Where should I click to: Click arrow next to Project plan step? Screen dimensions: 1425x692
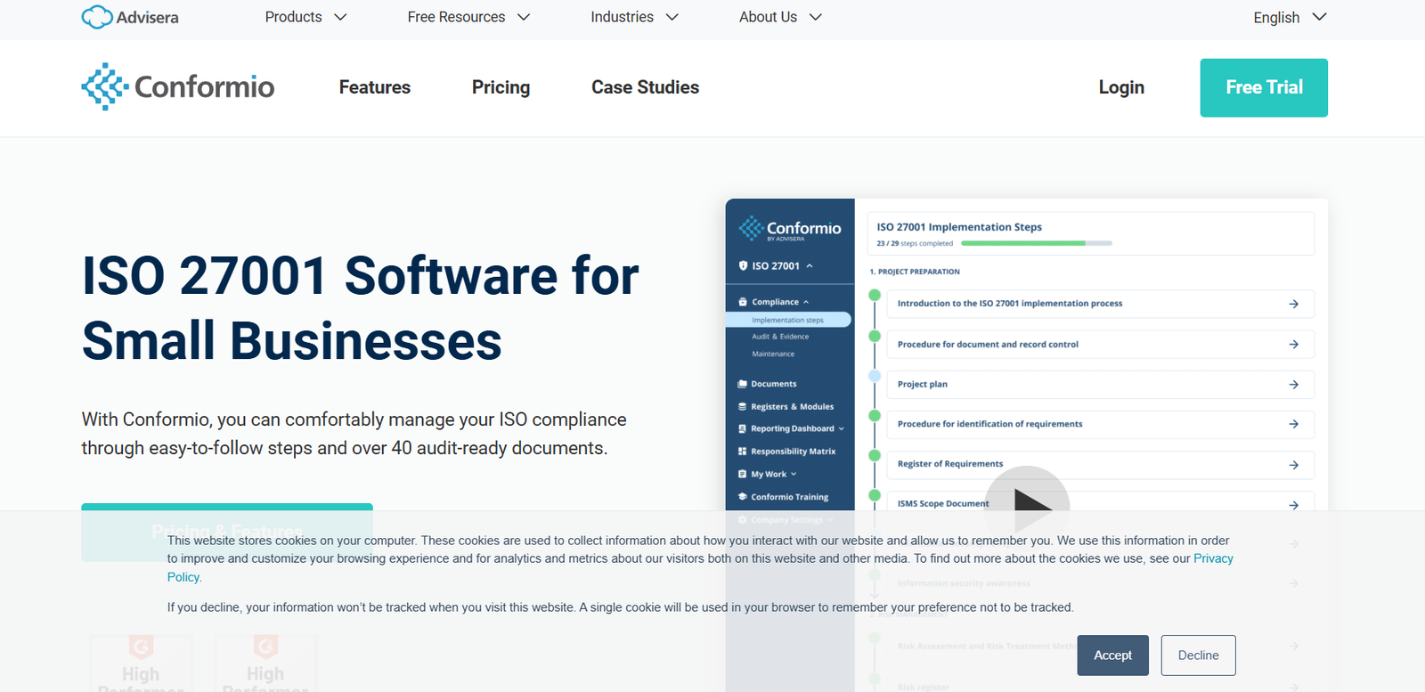coord(1293,385)
